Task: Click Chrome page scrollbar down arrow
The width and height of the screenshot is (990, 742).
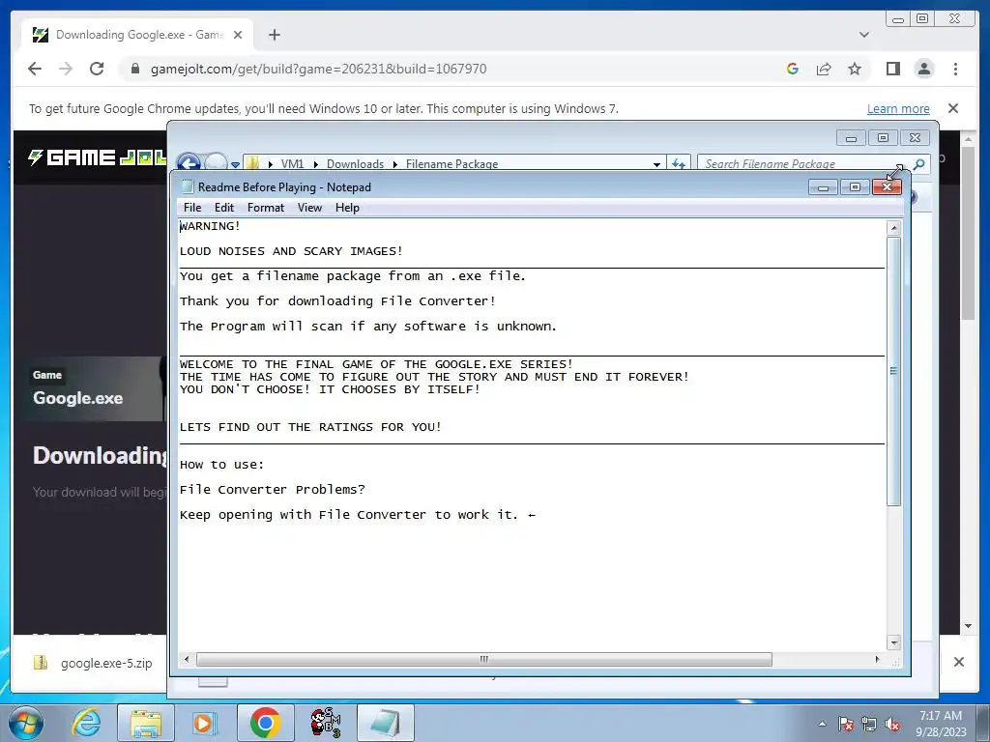Action: (x=969, y=626)
